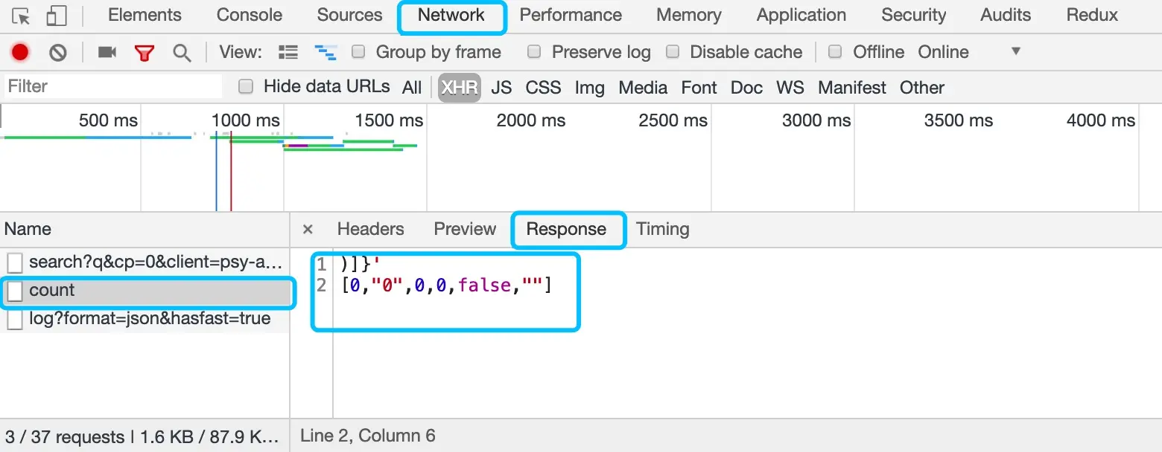
Task: Filter requests by WS
Action: tap(790, 88)
